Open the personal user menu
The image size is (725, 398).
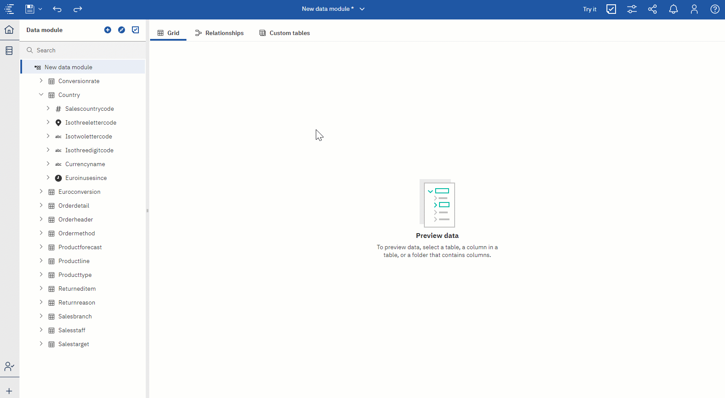click(x=694, y=9)
